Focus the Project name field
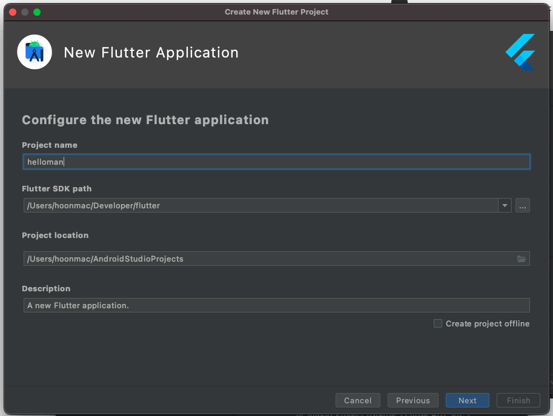The width and height of the screenshot is (553, 416). pyautogui.click(x=276, y=162)
